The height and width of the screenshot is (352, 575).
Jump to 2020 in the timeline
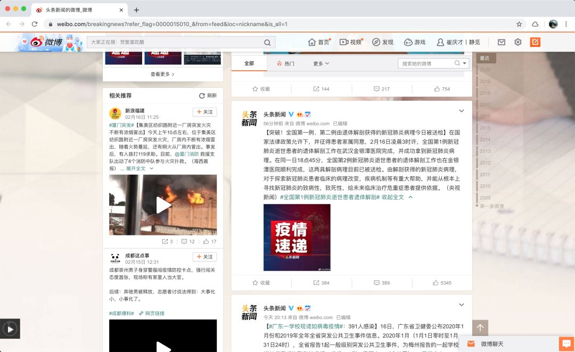485,70
